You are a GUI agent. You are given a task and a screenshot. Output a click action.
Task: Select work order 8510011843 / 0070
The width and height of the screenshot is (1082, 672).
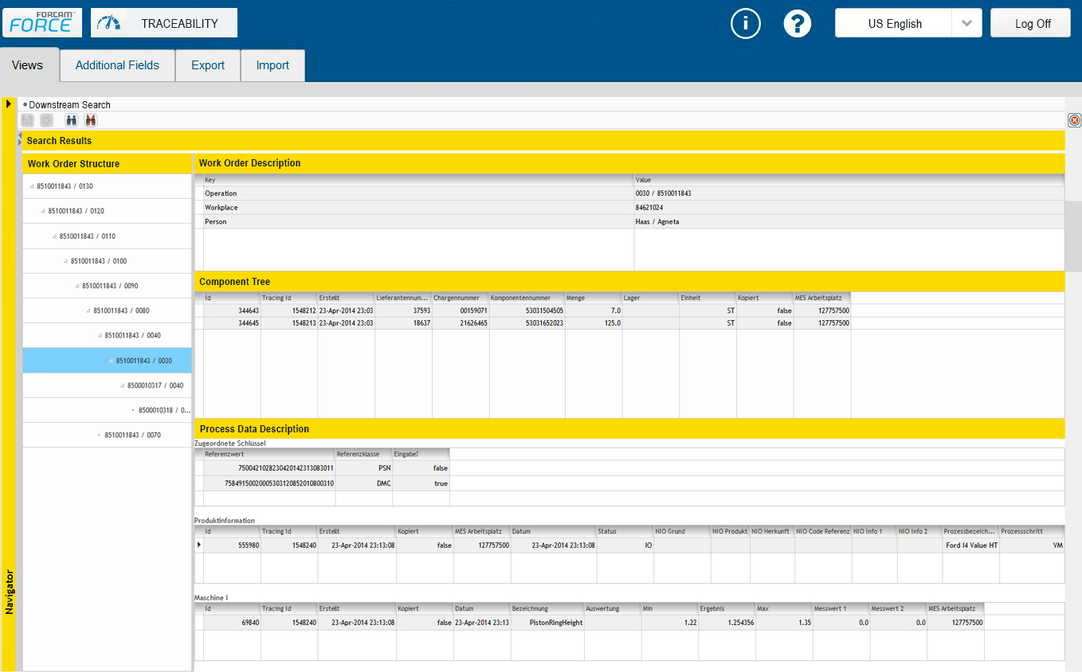click(132, 436)
